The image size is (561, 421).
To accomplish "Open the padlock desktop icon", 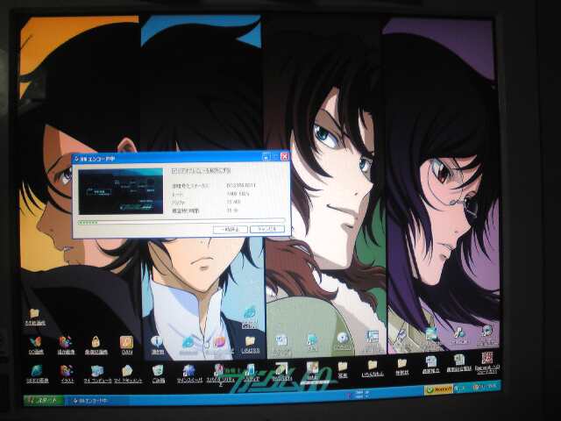I will [96, 345].
